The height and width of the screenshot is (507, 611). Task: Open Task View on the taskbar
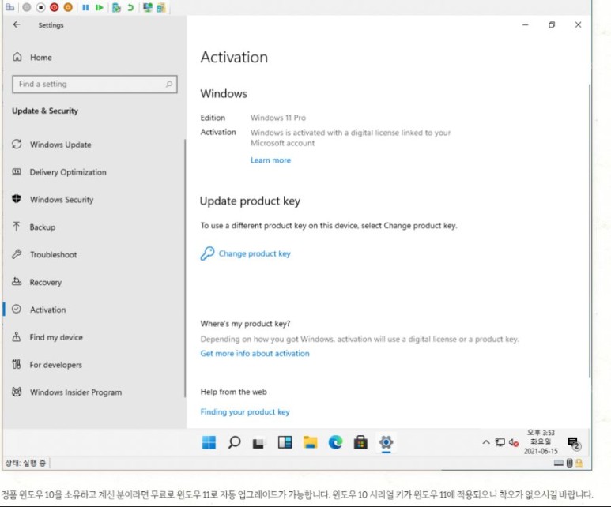point(258,443)
